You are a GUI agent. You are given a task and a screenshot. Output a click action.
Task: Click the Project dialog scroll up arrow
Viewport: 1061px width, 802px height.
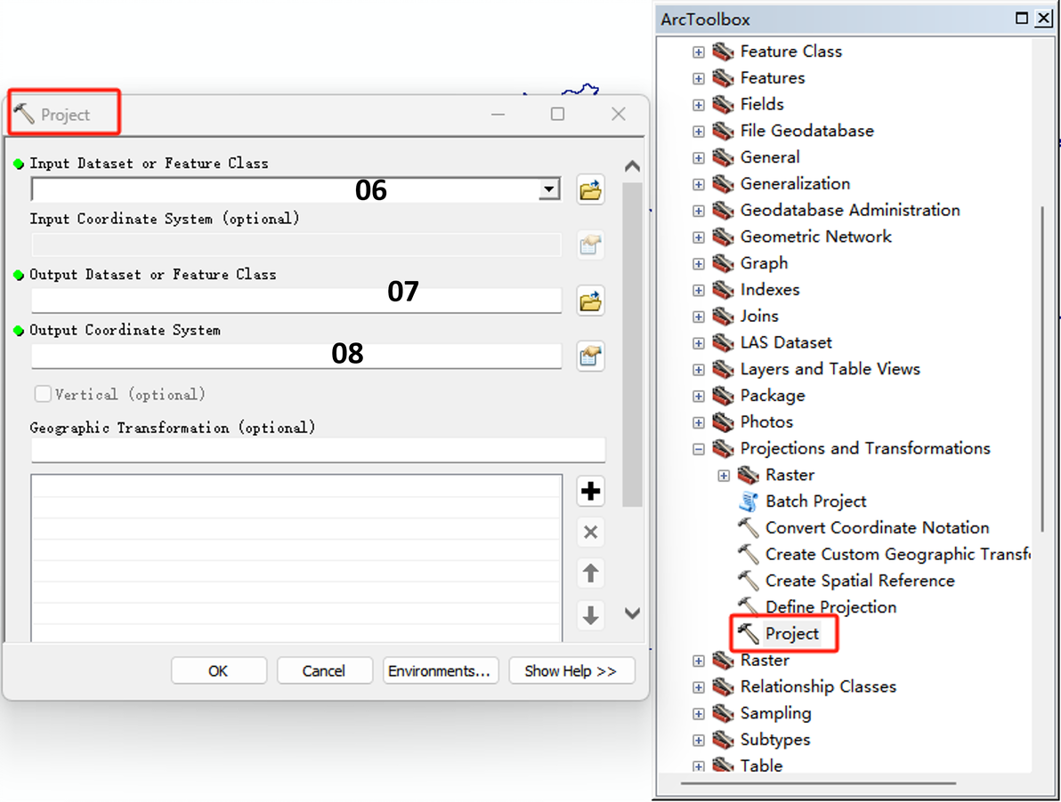pyautogui.click(x=632, y=166)
